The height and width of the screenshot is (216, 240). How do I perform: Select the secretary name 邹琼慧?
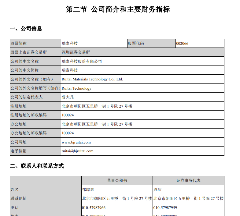tap(88, 189)
